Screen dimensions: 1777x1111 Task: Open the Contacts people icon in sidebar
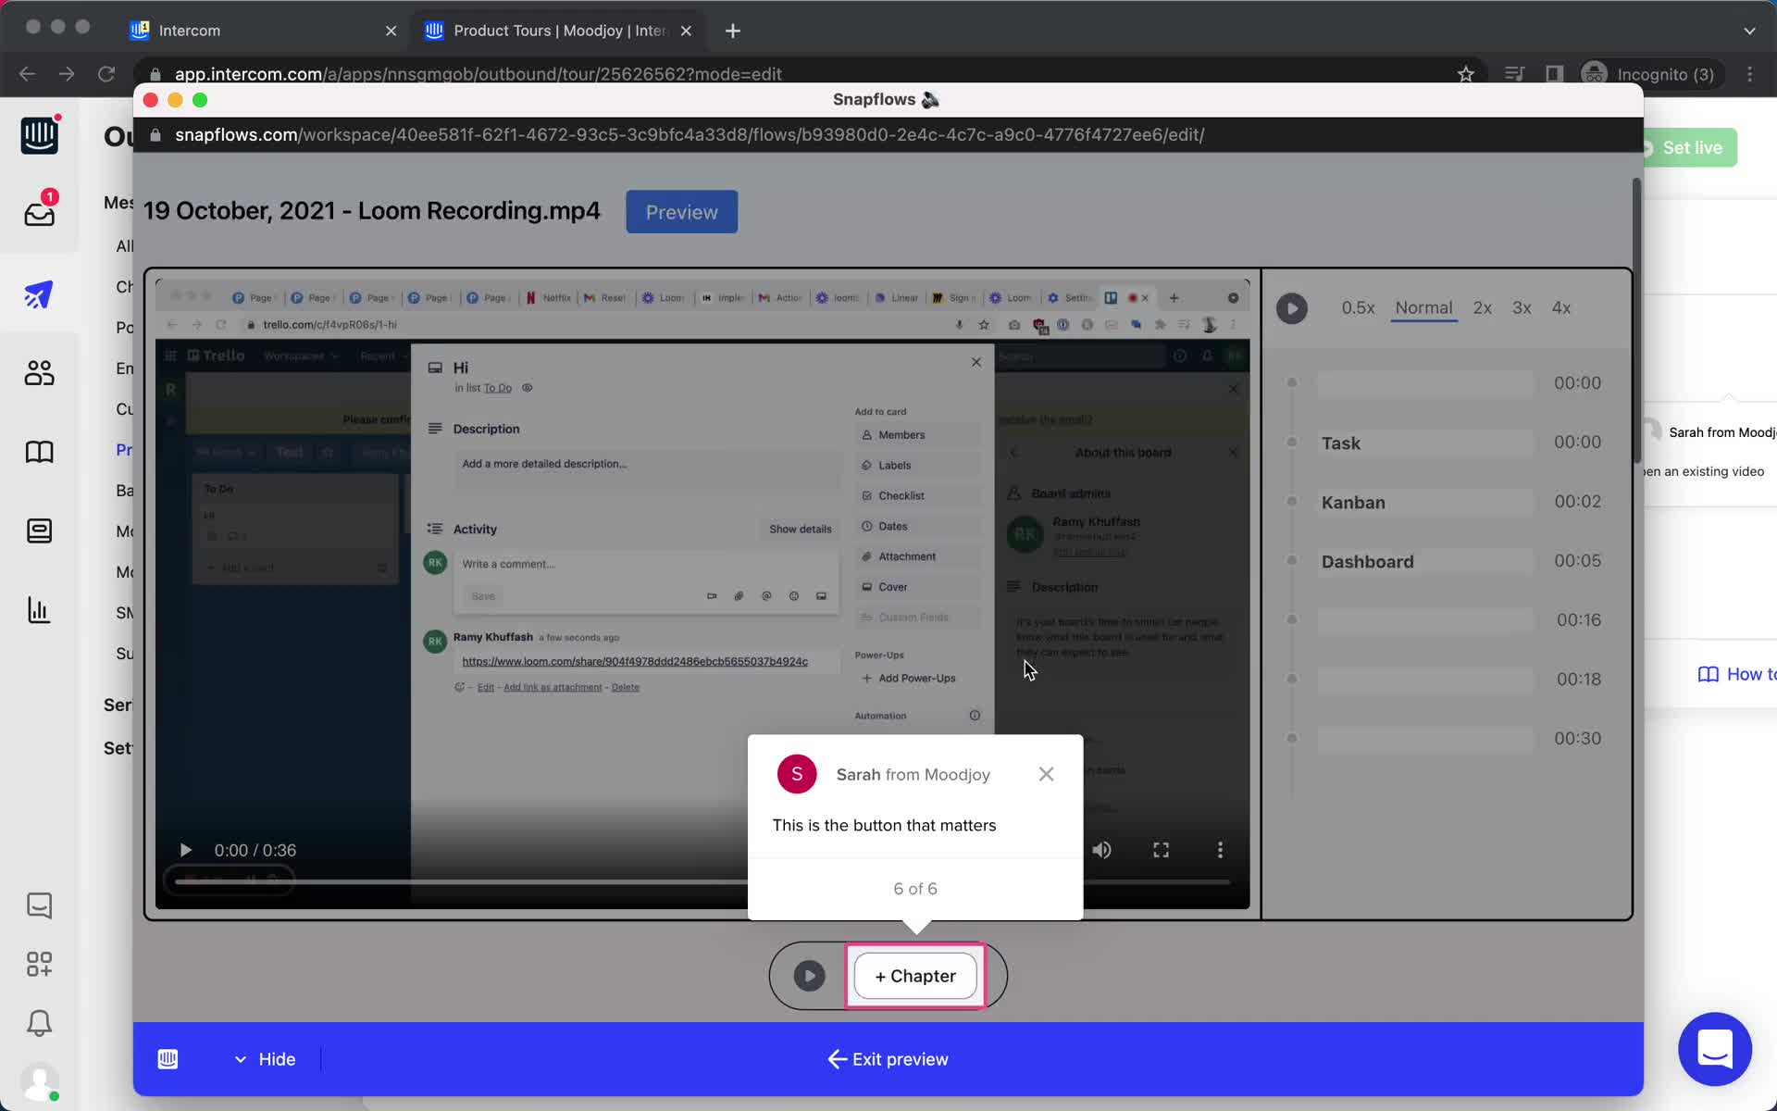click(x=39, y=373)
